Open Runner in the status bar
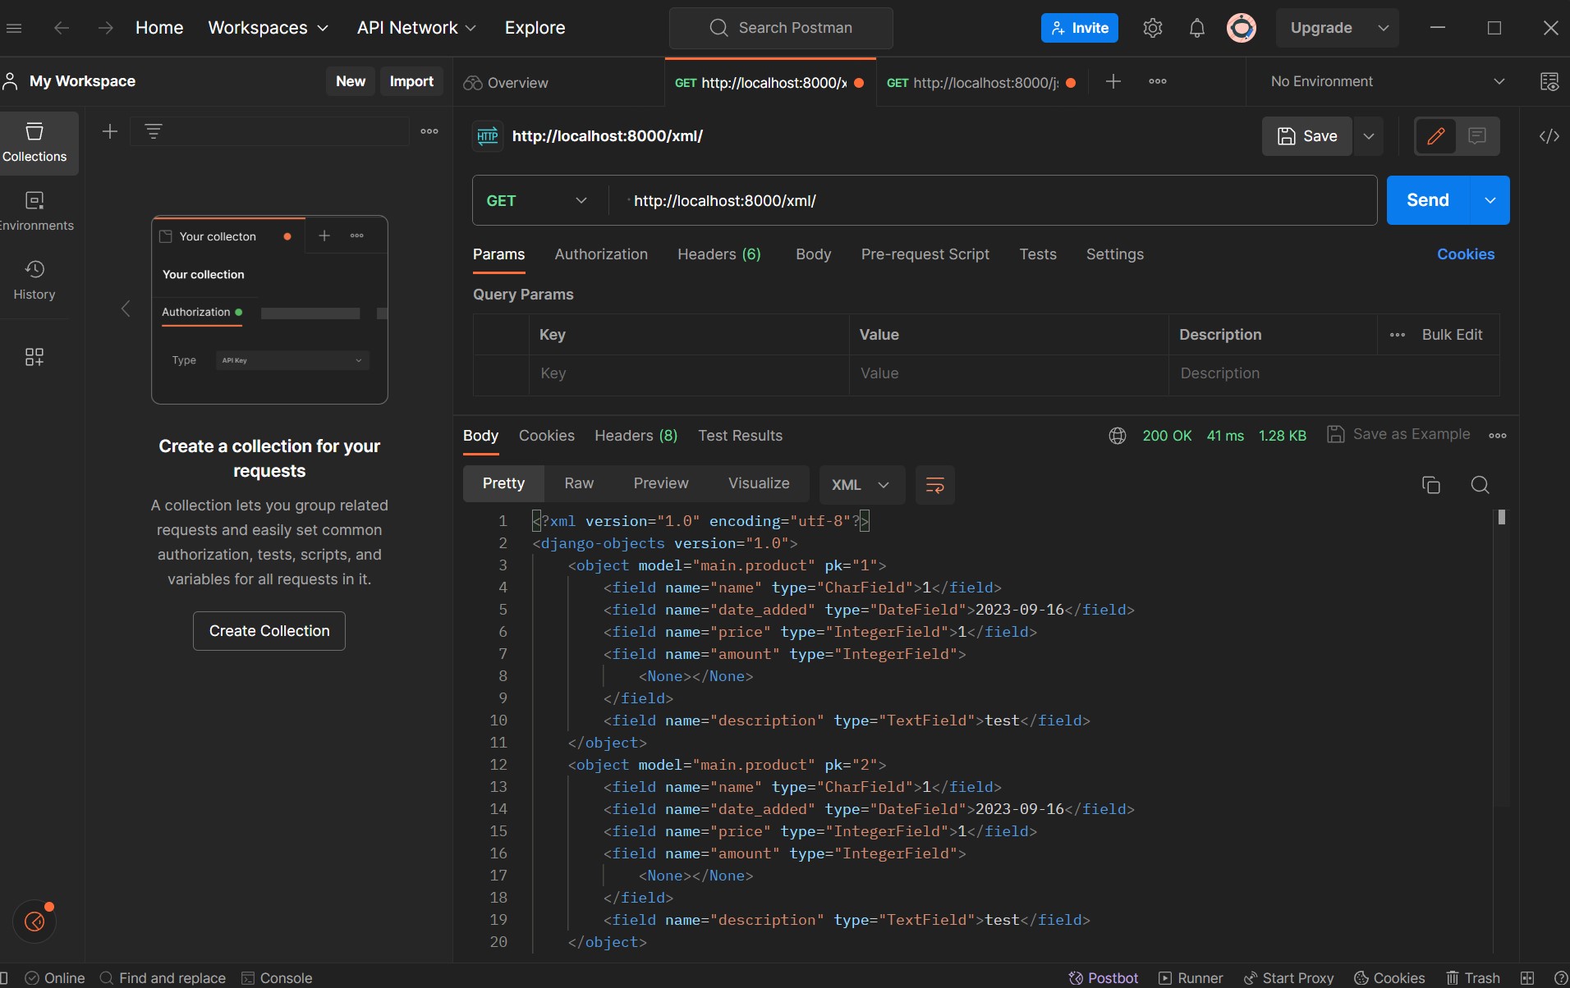This screenshot has width=1570, height=988. point(1191,978)
